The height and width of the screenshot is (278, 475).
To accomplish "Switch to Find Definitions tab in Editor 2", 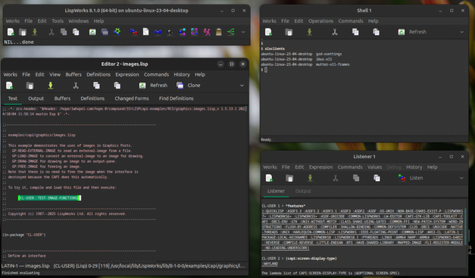I will [177, 98].
